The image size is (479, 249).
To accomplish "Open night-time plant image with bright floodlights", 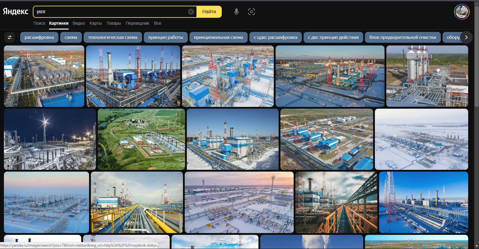I will [50, 139].
